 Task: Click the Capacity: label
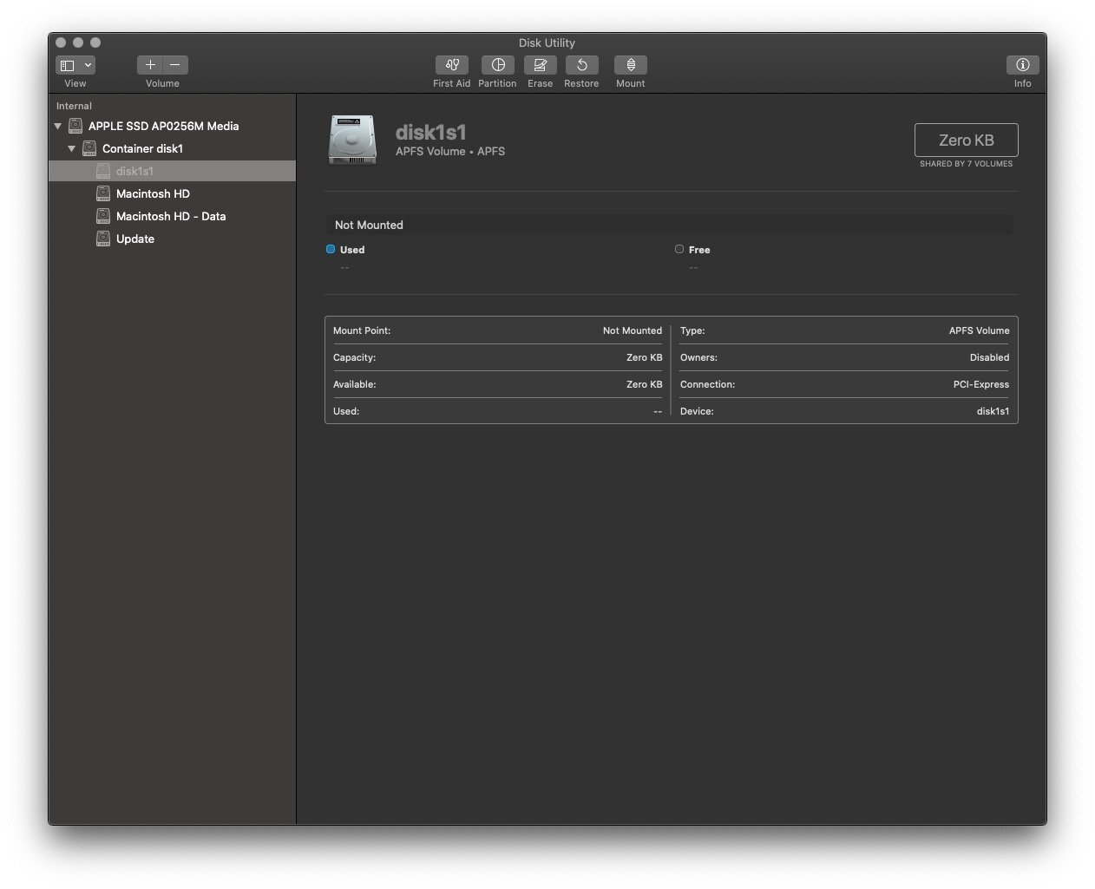(x=355, y=357)
